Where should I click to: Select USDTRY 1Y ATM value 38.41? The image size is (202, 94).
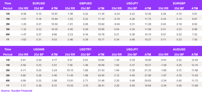point(101,86)
